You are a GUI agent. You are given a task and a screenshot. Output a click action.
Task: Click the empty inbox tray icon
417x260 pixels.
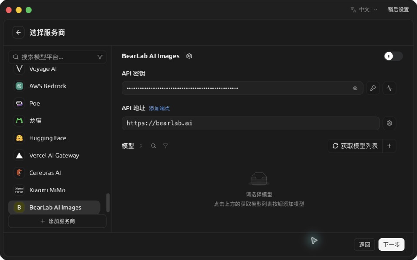coord(259,179)
